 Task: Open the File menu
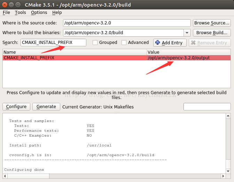(6, 13)
